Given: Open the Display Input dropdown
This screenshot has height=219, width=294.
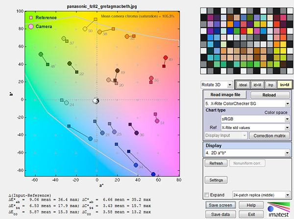Looking at the screenshot, I should coord(226,135).
